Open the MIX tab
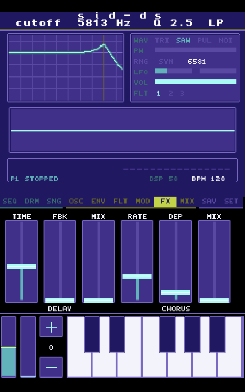The height and width of the screenshot is (392, 245). pyautogui.click(x=187, y=201)
